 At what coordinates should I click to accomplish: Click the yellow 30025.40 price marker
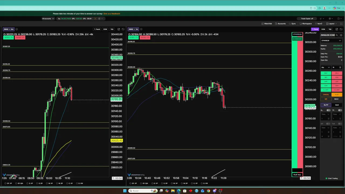[117, 140]
